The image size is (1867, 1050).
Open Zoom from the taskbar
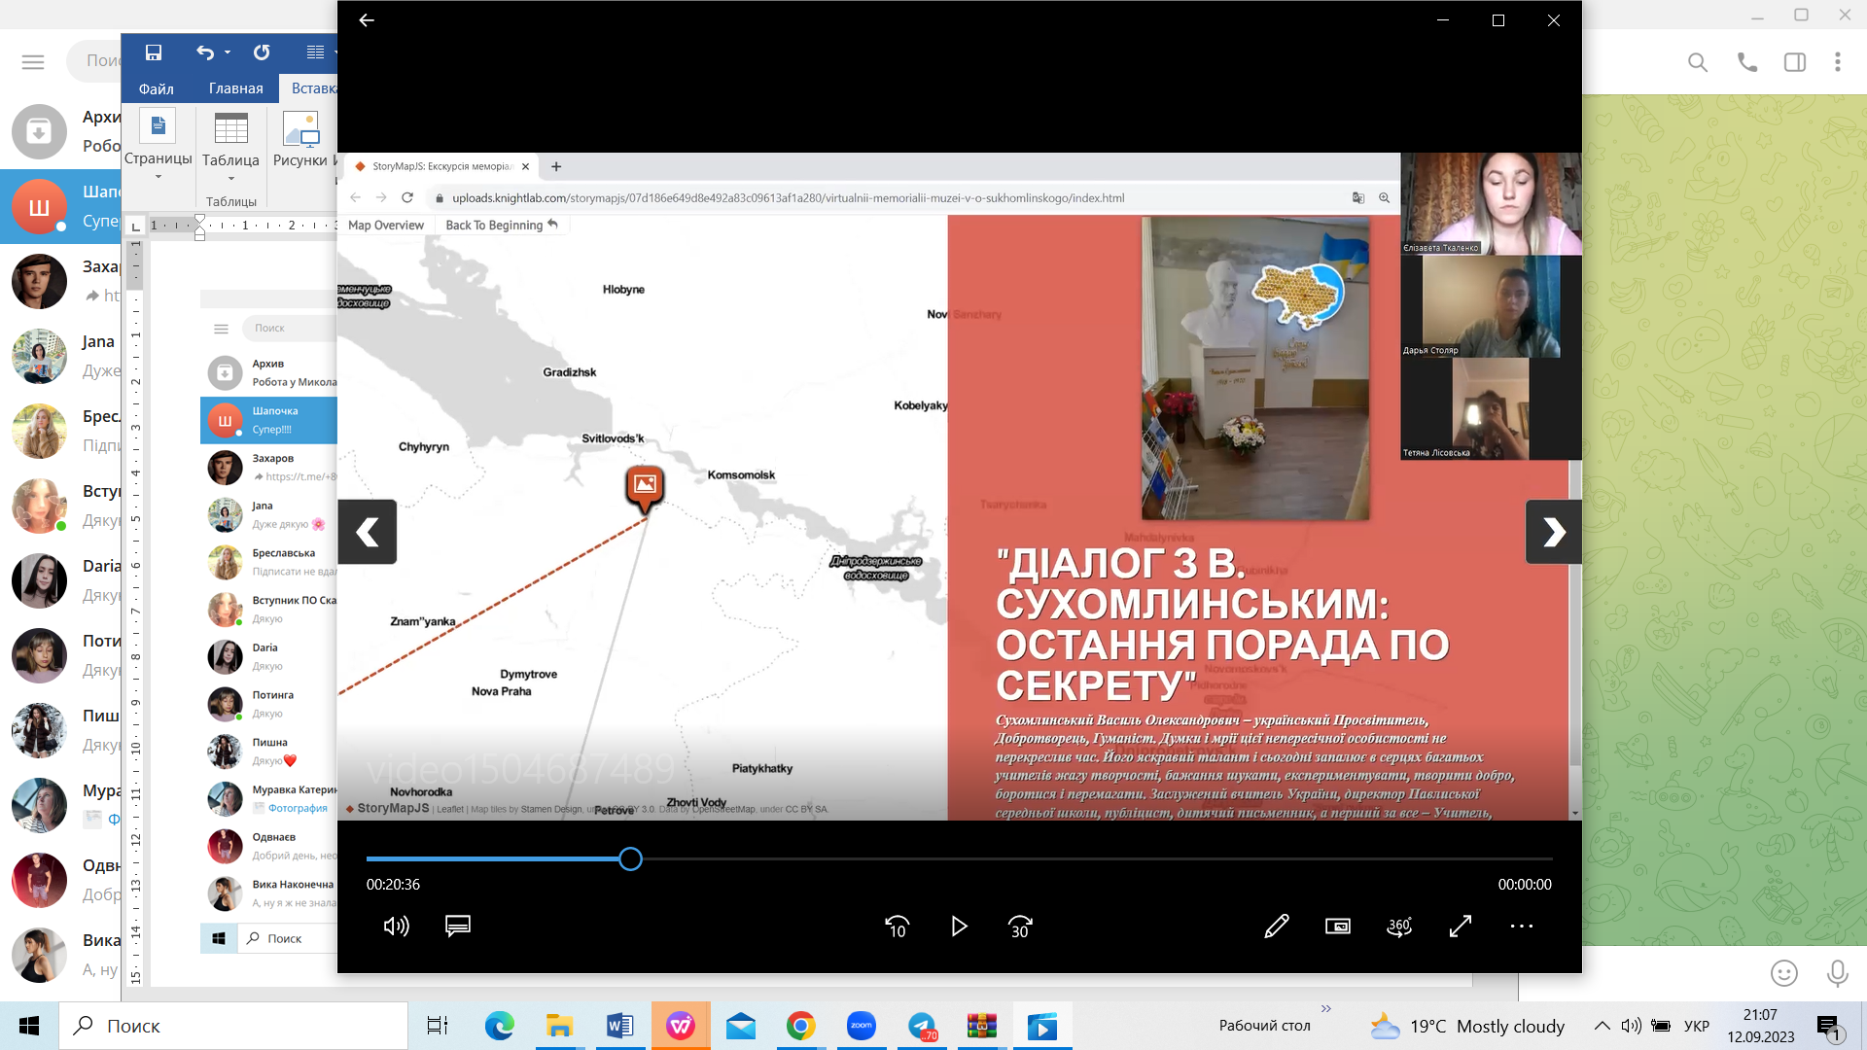click(x=862, y=1026)
